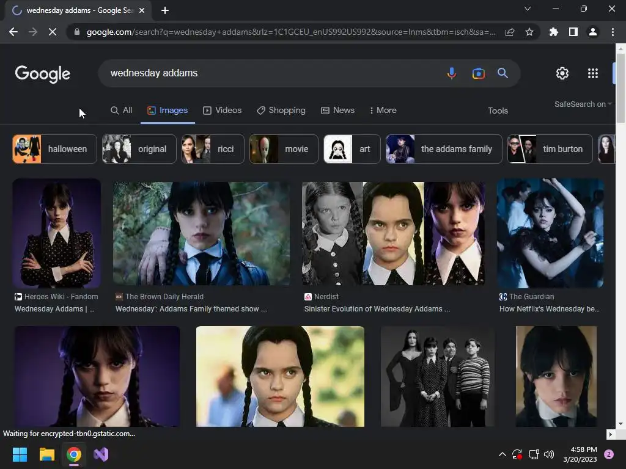The image size is (626, 469).
Task: Open the tab search chevron in title bar
Action: pos(528,9)
